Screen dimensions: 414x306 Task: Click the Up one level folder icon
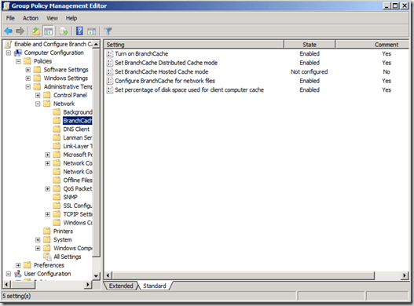[x=36, y=31]
